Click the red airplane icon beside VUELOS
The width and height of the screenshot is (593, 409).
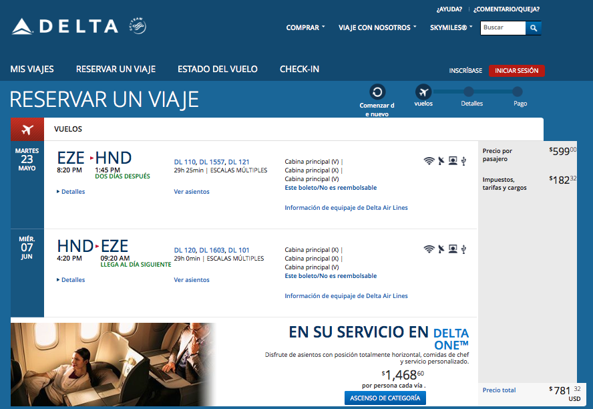click(x=27, y=130)
